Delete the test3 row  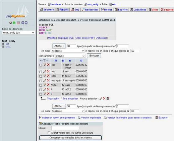pyautogui.click(x=48, y=76)
